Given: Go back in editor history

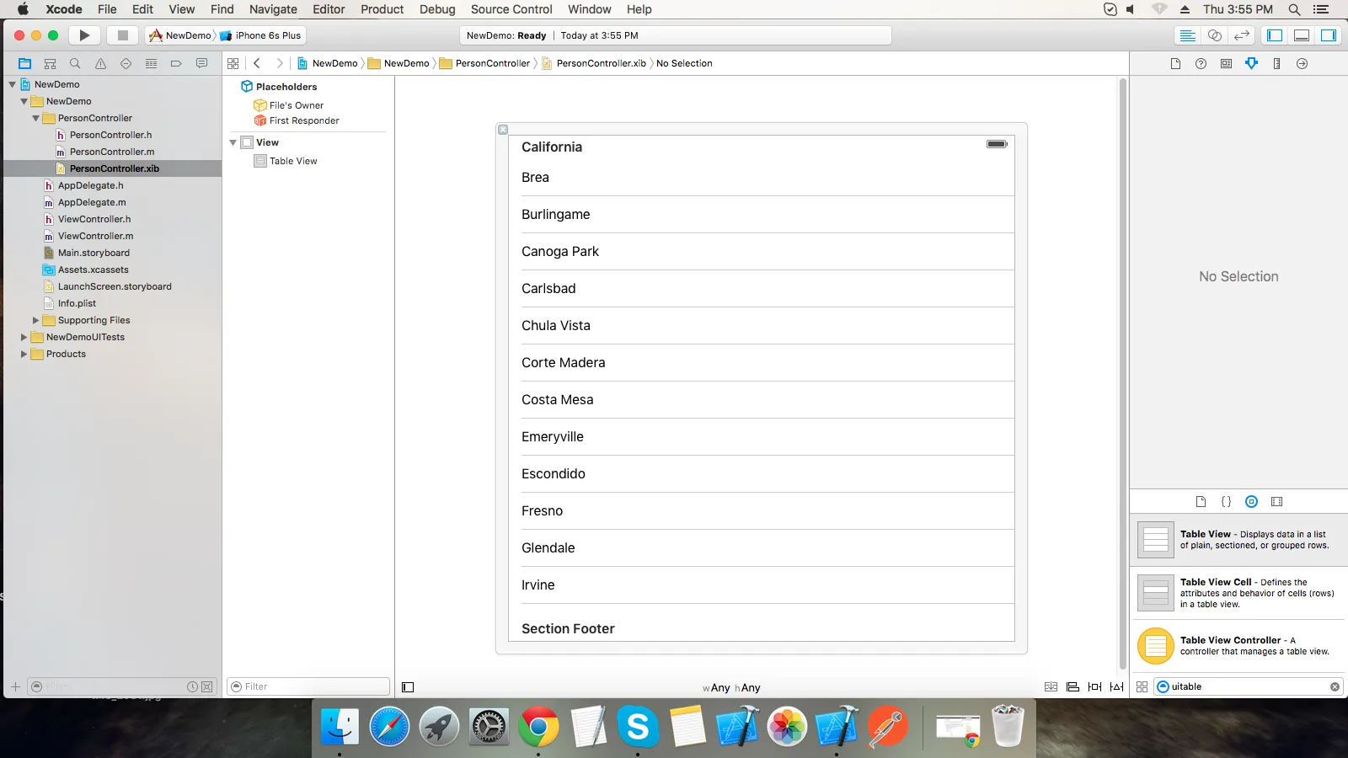Looking at the screenshot, I should pyautogui.click(x=257, y=63).
